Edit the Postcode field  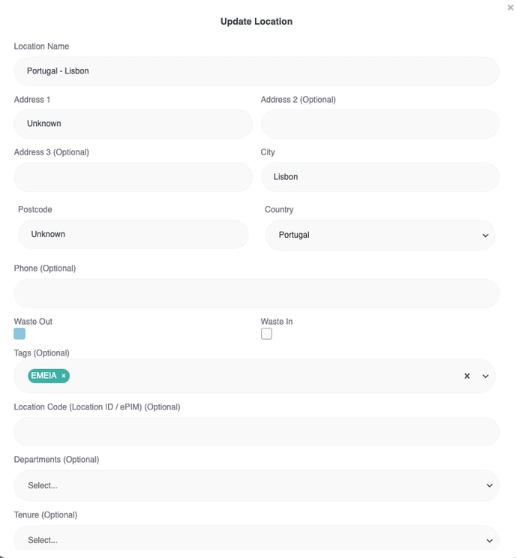coord(133,234)
